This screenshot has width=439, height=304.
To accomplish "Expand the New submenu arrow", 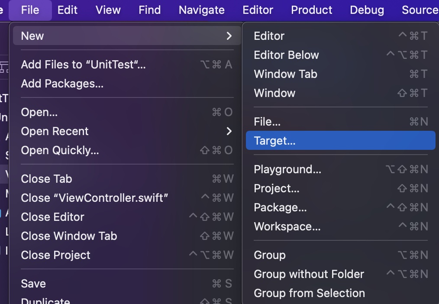I will 229,36.
